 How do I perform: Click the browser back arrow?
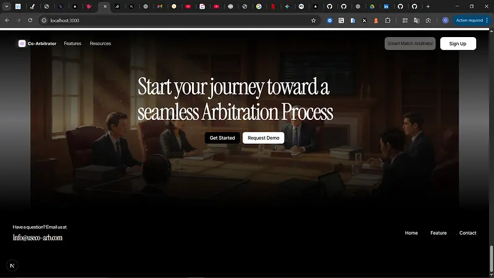7,20
